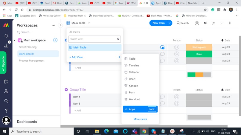Screen dimensions: 241x135
Task: Assign person for Item 5 row
Action: tap(177, 103)
